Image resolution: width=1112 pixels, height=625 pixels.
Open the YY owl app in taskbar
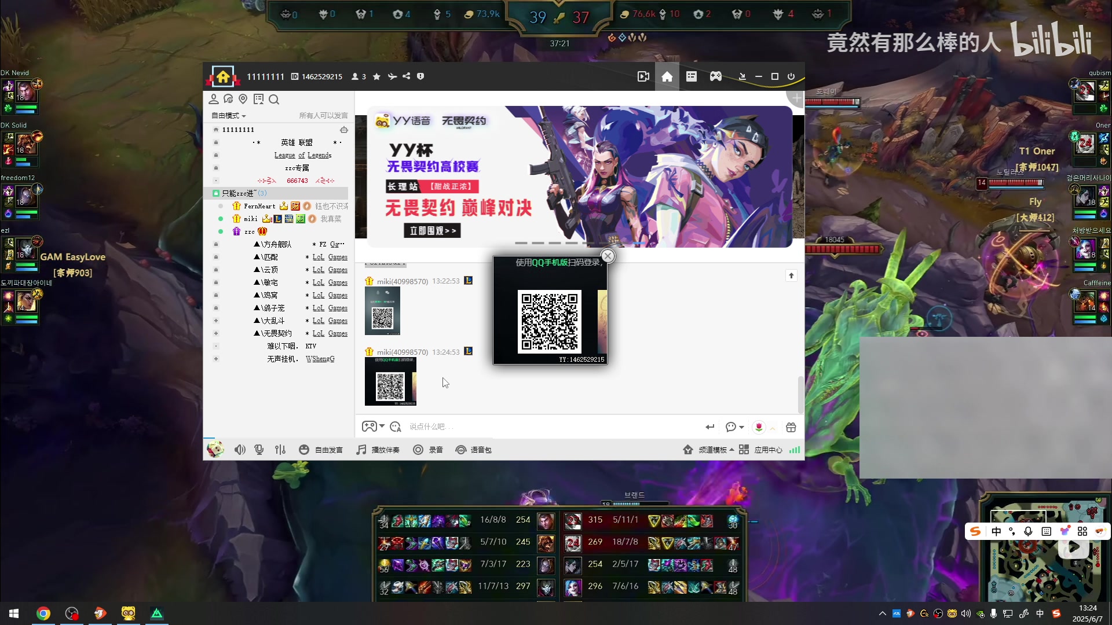[x=128, y=613]
